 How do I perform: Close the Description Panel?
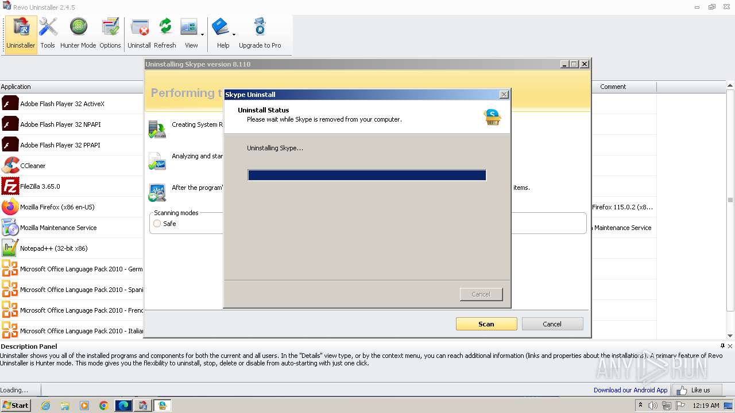[x=730, y=346]
